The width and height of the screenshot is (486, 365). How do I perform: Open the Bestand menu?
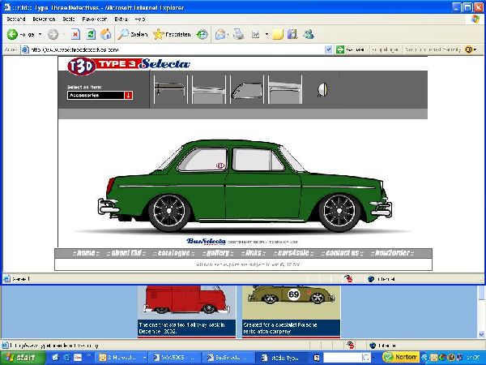click(16, 18)
